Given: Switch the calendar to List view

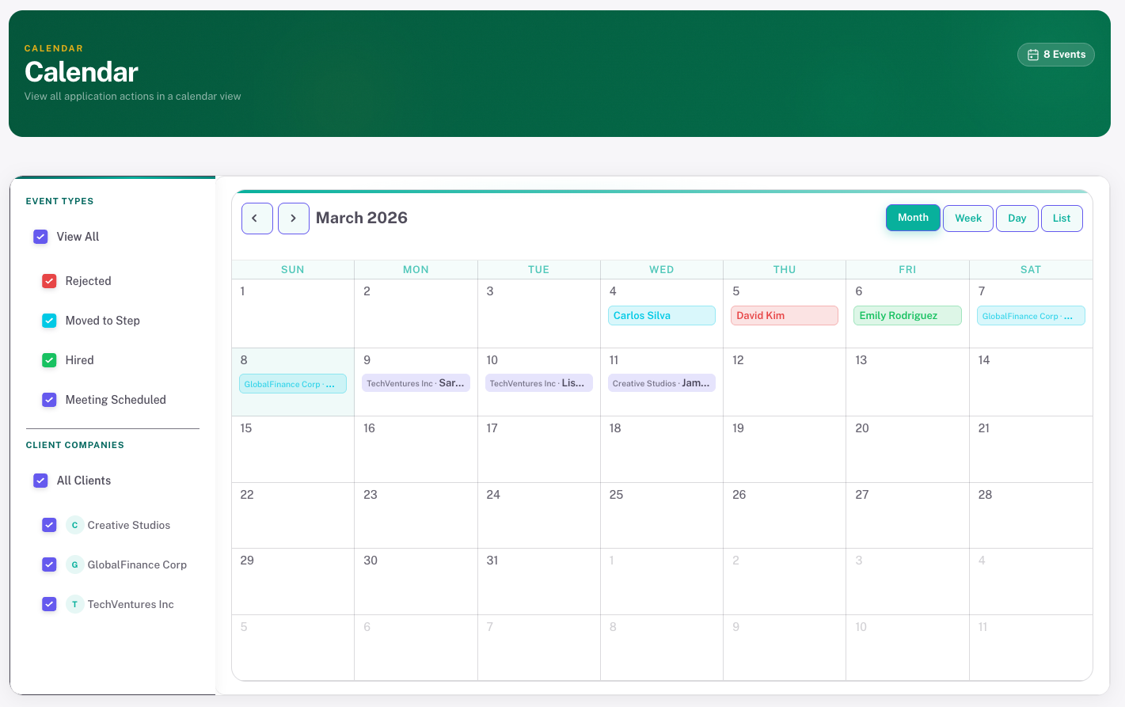Looking at the screenshot, I should click(1062, 218).
